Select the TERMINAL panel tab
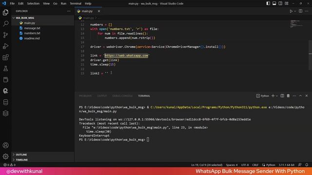This screenshot has height=175, width=312. (x=144, y=96)
